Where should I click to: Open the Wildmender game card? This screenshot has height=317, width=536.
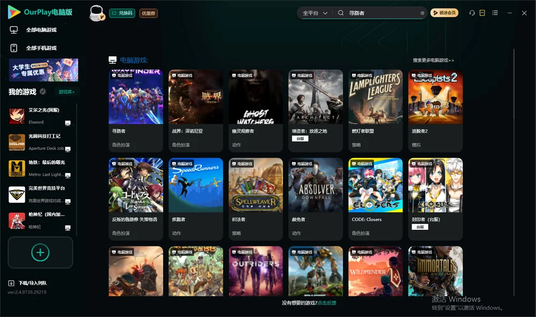375,271
